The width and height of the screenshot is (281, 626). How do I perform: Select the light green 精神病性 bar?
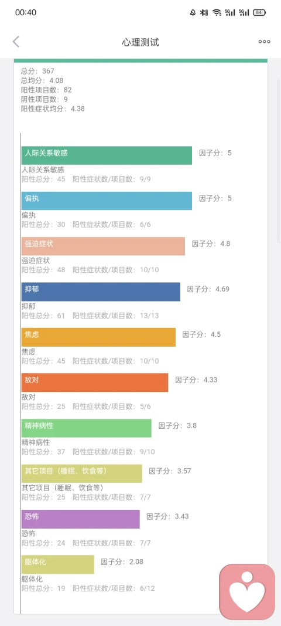[x=87, y=428]
